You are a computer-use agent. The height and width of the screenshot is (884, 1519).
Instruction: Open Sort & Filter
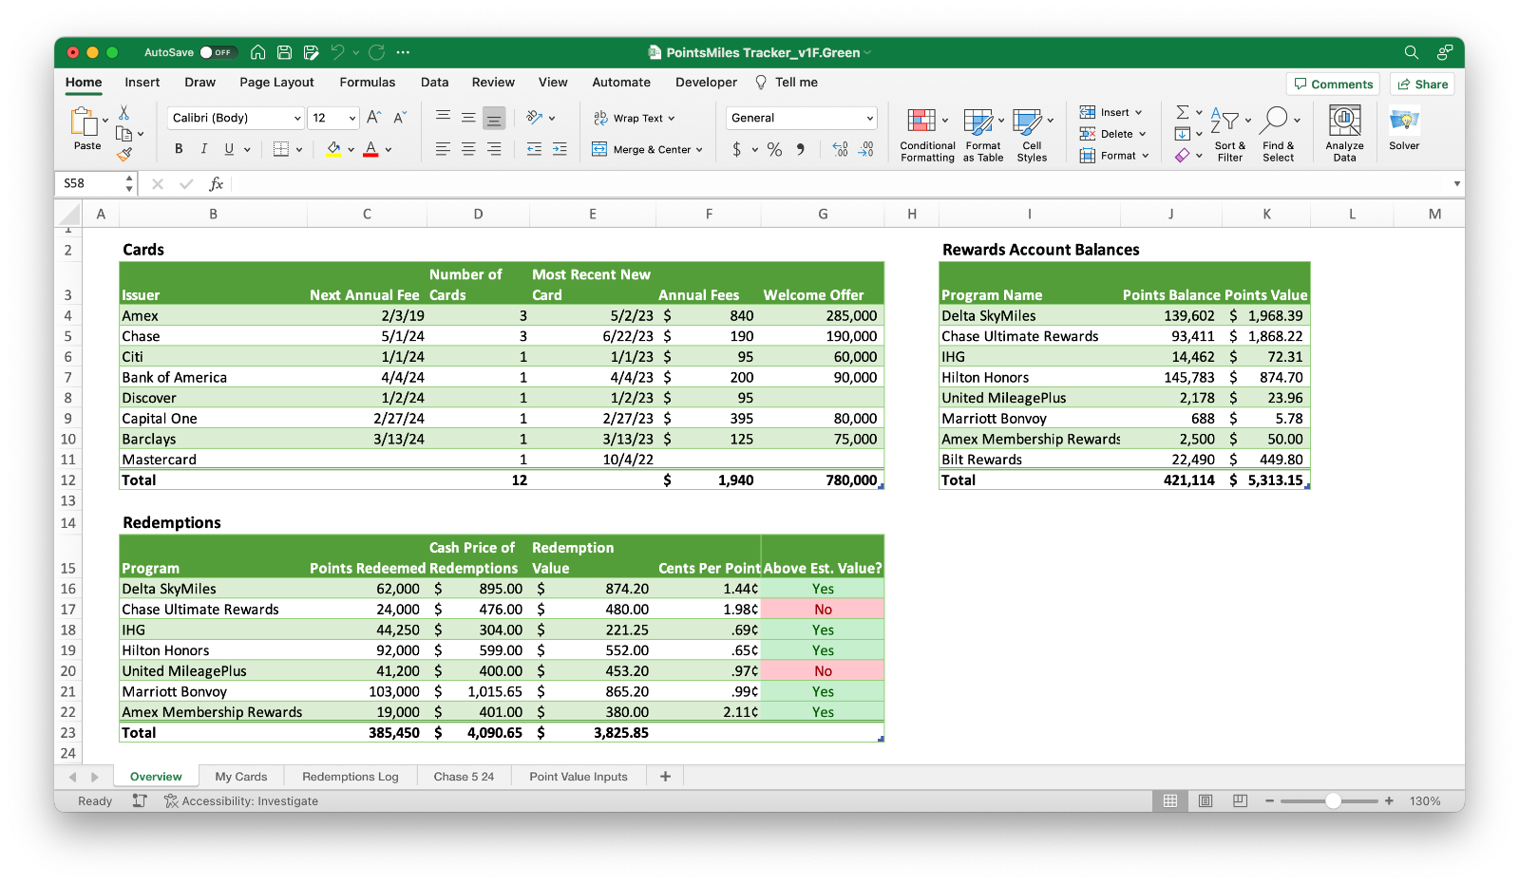[x=1230, y=135]
